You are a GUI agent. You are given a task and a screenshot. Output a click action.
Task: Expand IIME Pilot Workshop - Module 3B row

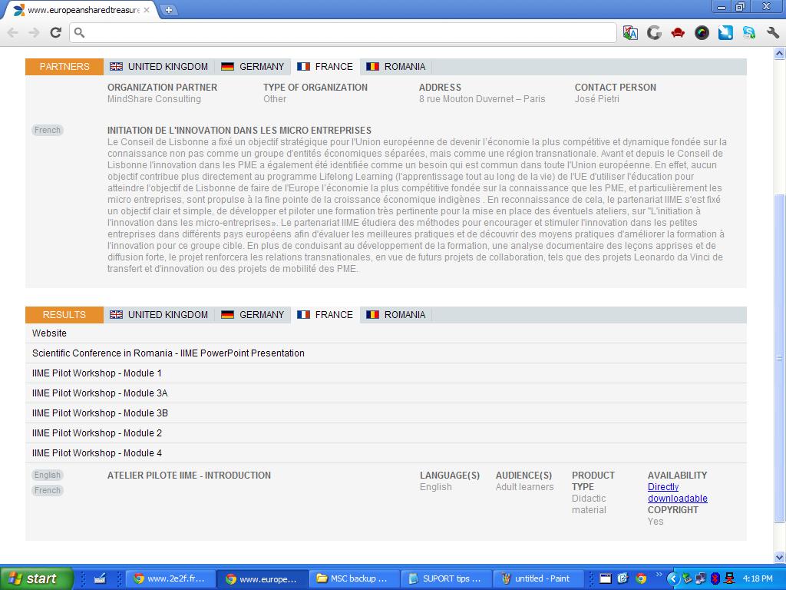coord(386,413)
